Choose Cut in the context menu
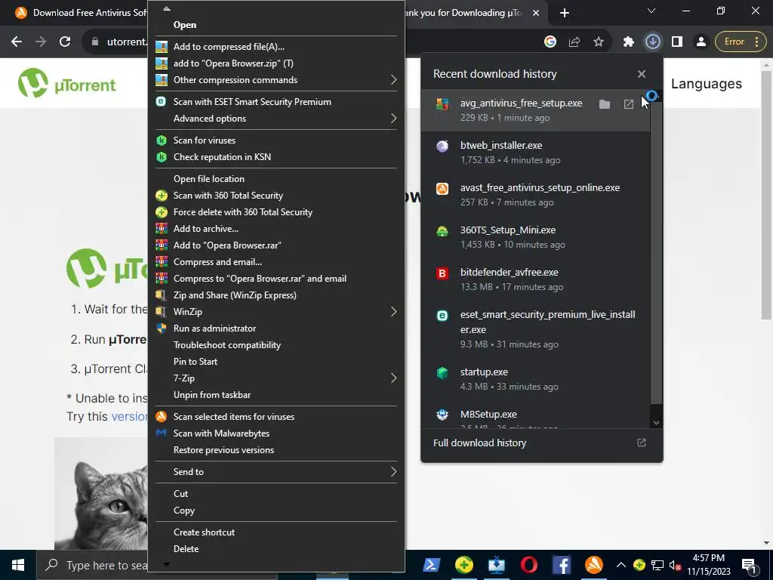The width and height of the screenshot is (773, 580). pyautogui.click(x=276, y=494)
